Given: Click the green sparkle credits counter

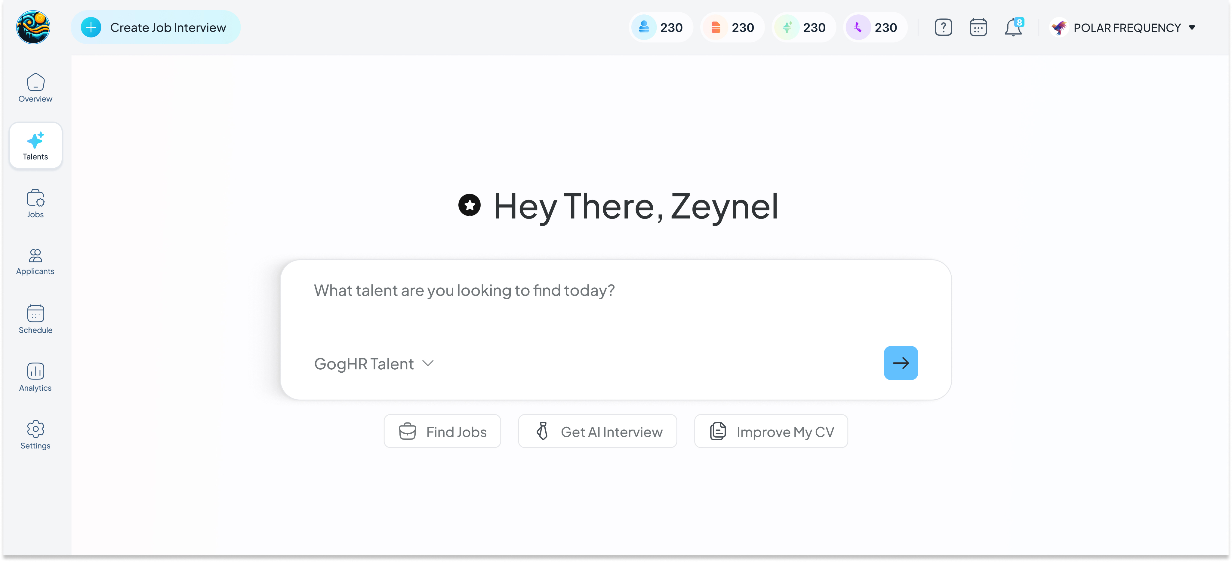Looking at the screenshot, I should (803, 28).
